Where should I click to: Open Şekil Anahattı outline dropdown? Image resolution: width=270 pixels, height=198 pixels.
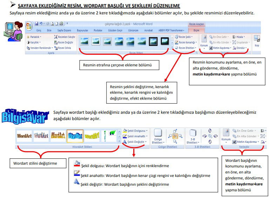[135, 136]
